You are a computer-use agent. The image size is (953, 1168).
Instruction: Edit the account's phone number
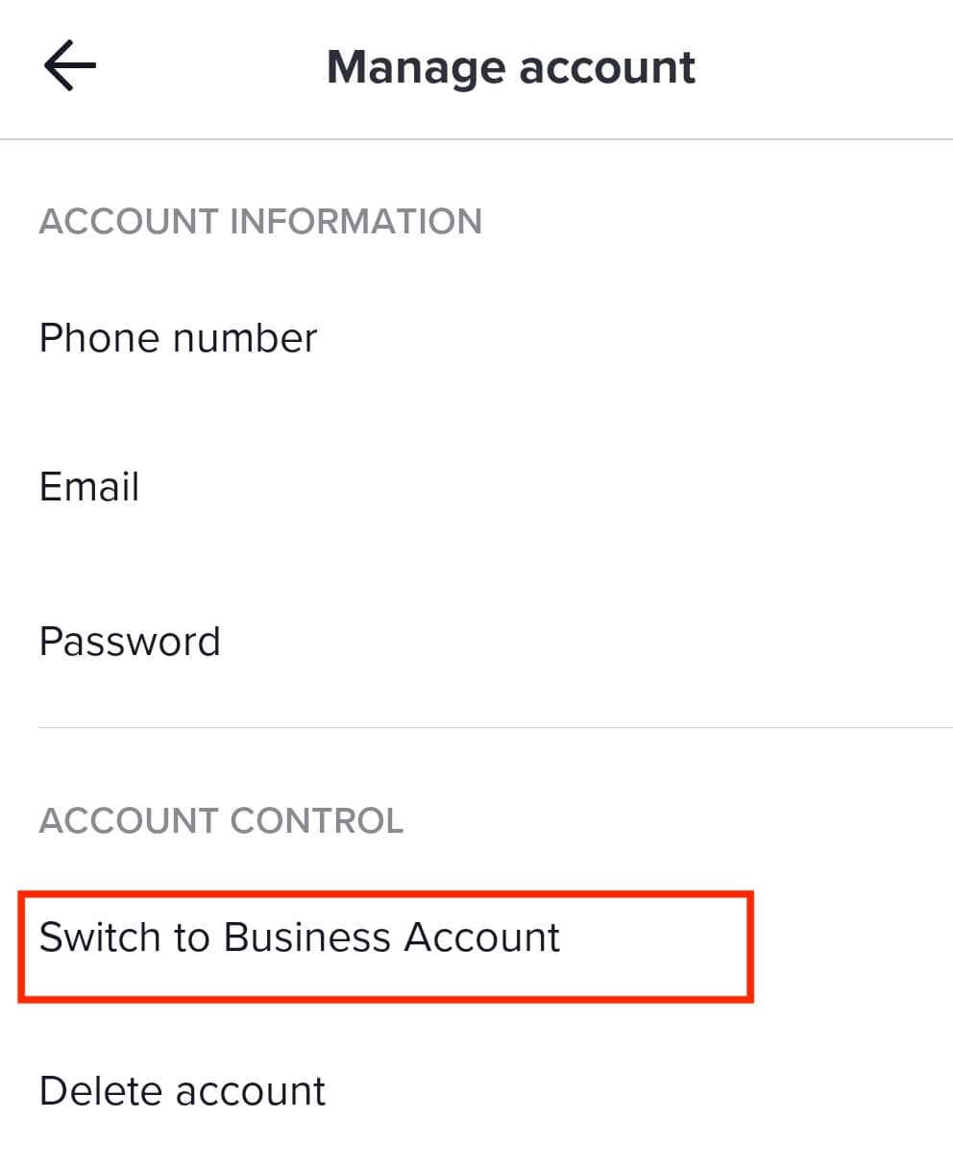coord(178,338)
